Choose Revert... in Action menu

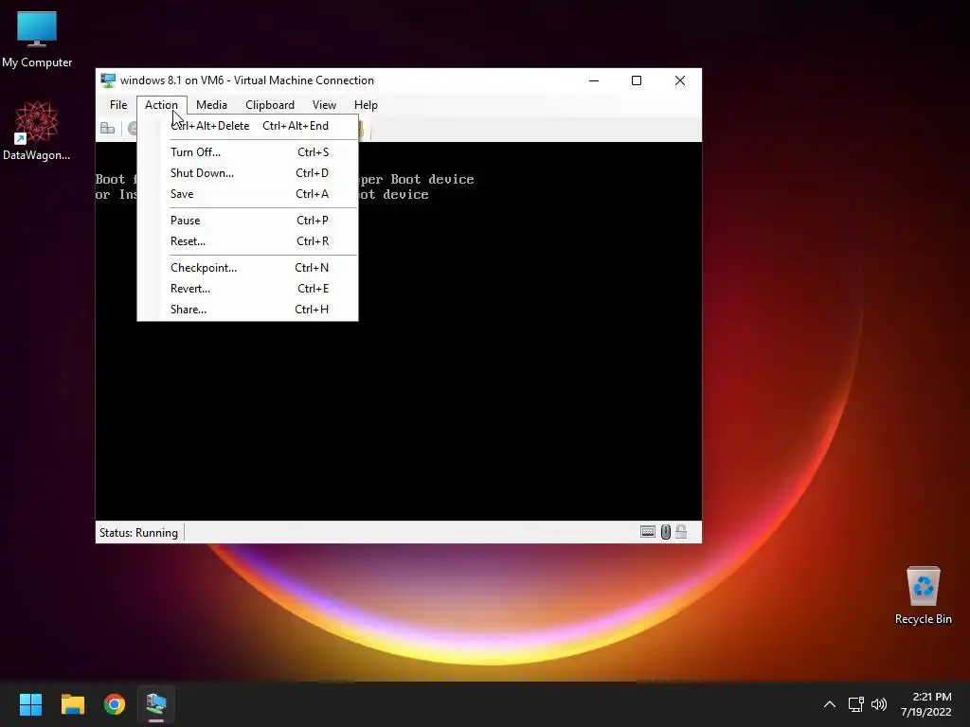point(247,289)
